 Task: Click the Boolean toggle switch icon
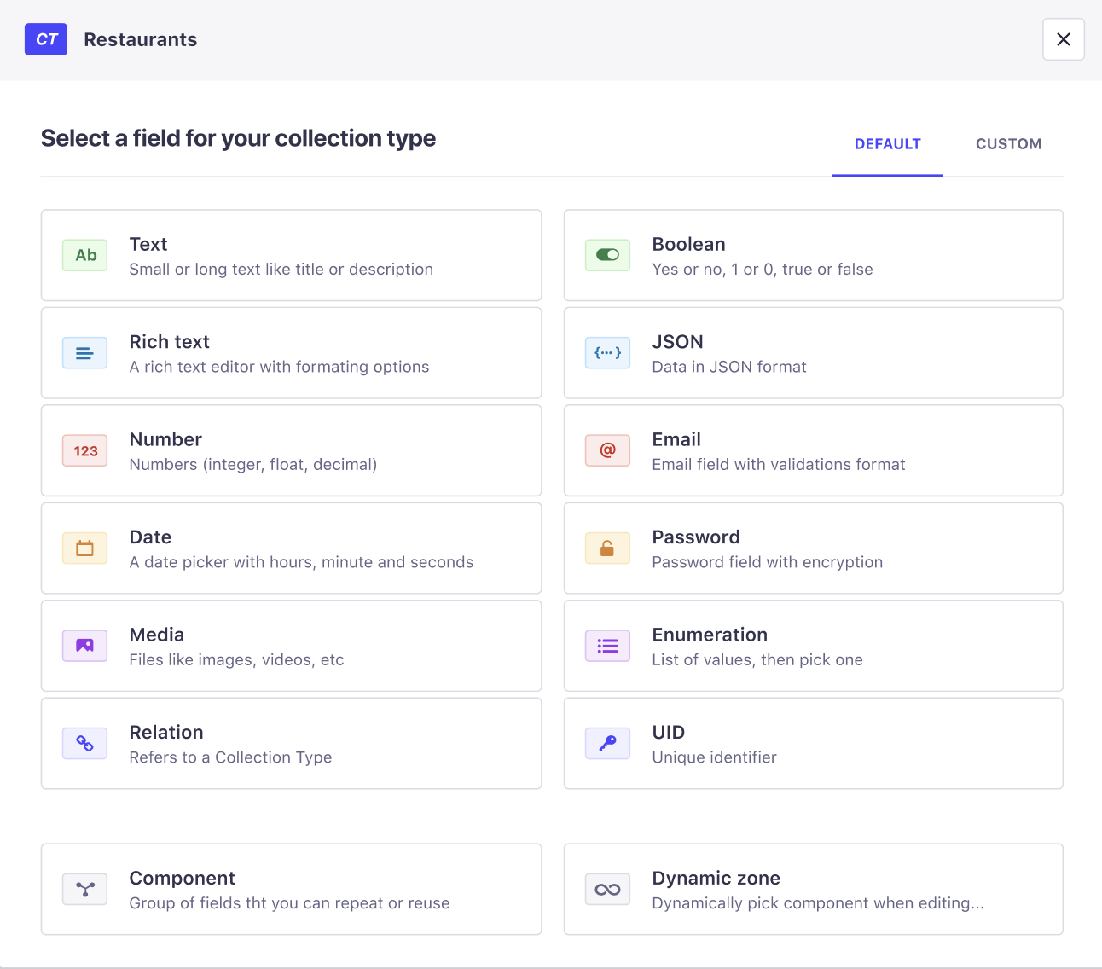point(607,255)
